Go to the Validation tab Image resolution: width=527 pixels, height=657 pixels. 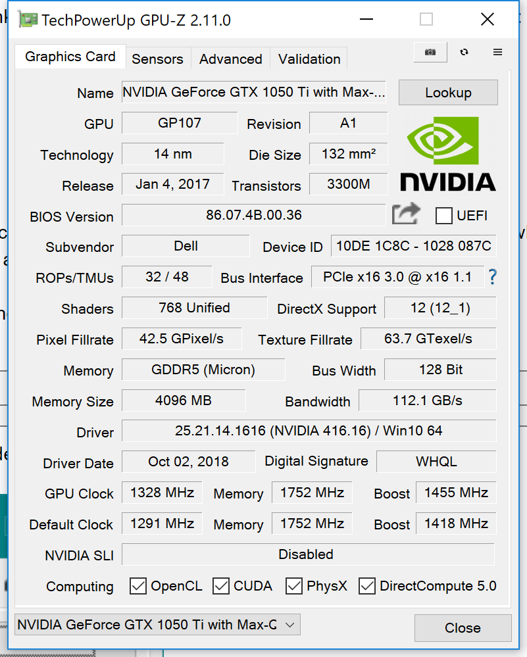(309, 59)
